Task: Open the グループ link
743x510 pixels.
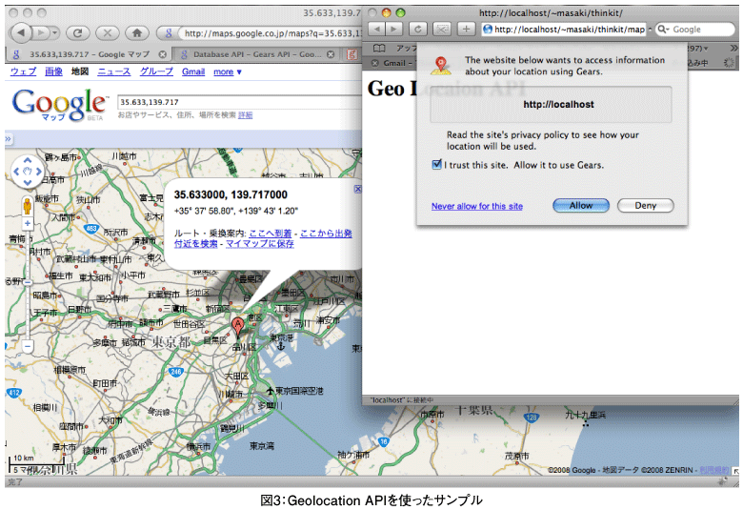Action: (156, 71)
